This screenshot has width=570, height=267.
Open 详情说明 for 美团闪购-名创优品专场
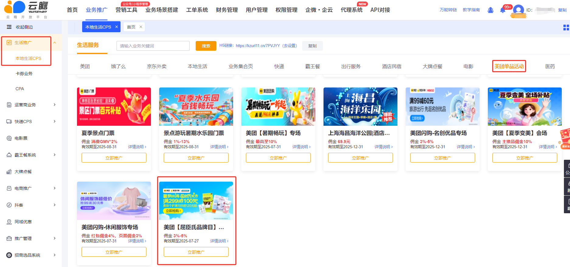pyautogui.click(x=466, y=147)
